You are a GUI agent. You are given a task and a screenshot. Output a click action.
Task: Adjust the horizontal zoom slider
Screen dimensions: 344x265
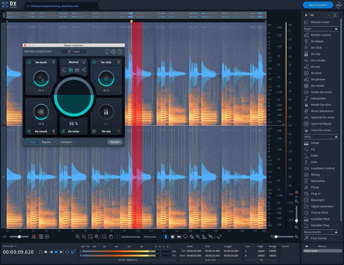[285, 236]
